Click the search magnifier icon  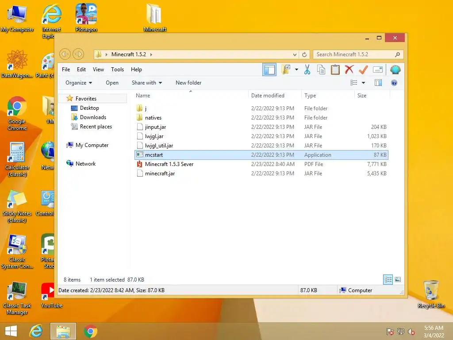pos(398,54)
